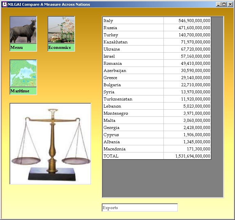Screen dimensions: 235x220
Task: Click the Menu label button
Action: point(23,48)
